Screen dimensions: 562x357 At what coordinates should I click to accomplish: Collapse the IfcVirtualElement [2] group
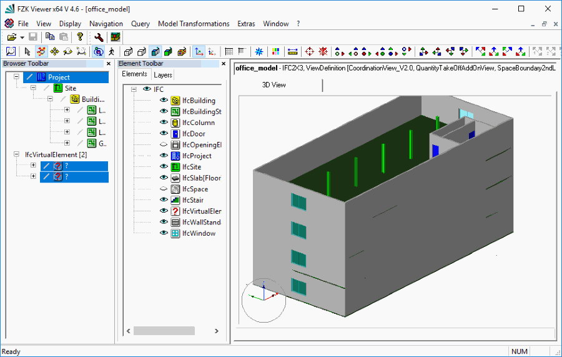16,154
